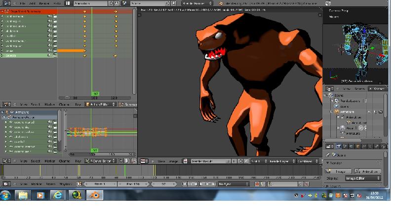Select the Bone properties tab icon
The height and width of the screenshot is (223, 395).
pos(377,146)
